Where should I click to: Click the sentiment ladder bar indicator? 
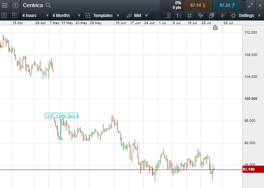pyautogui.click(x=243, y=5)
